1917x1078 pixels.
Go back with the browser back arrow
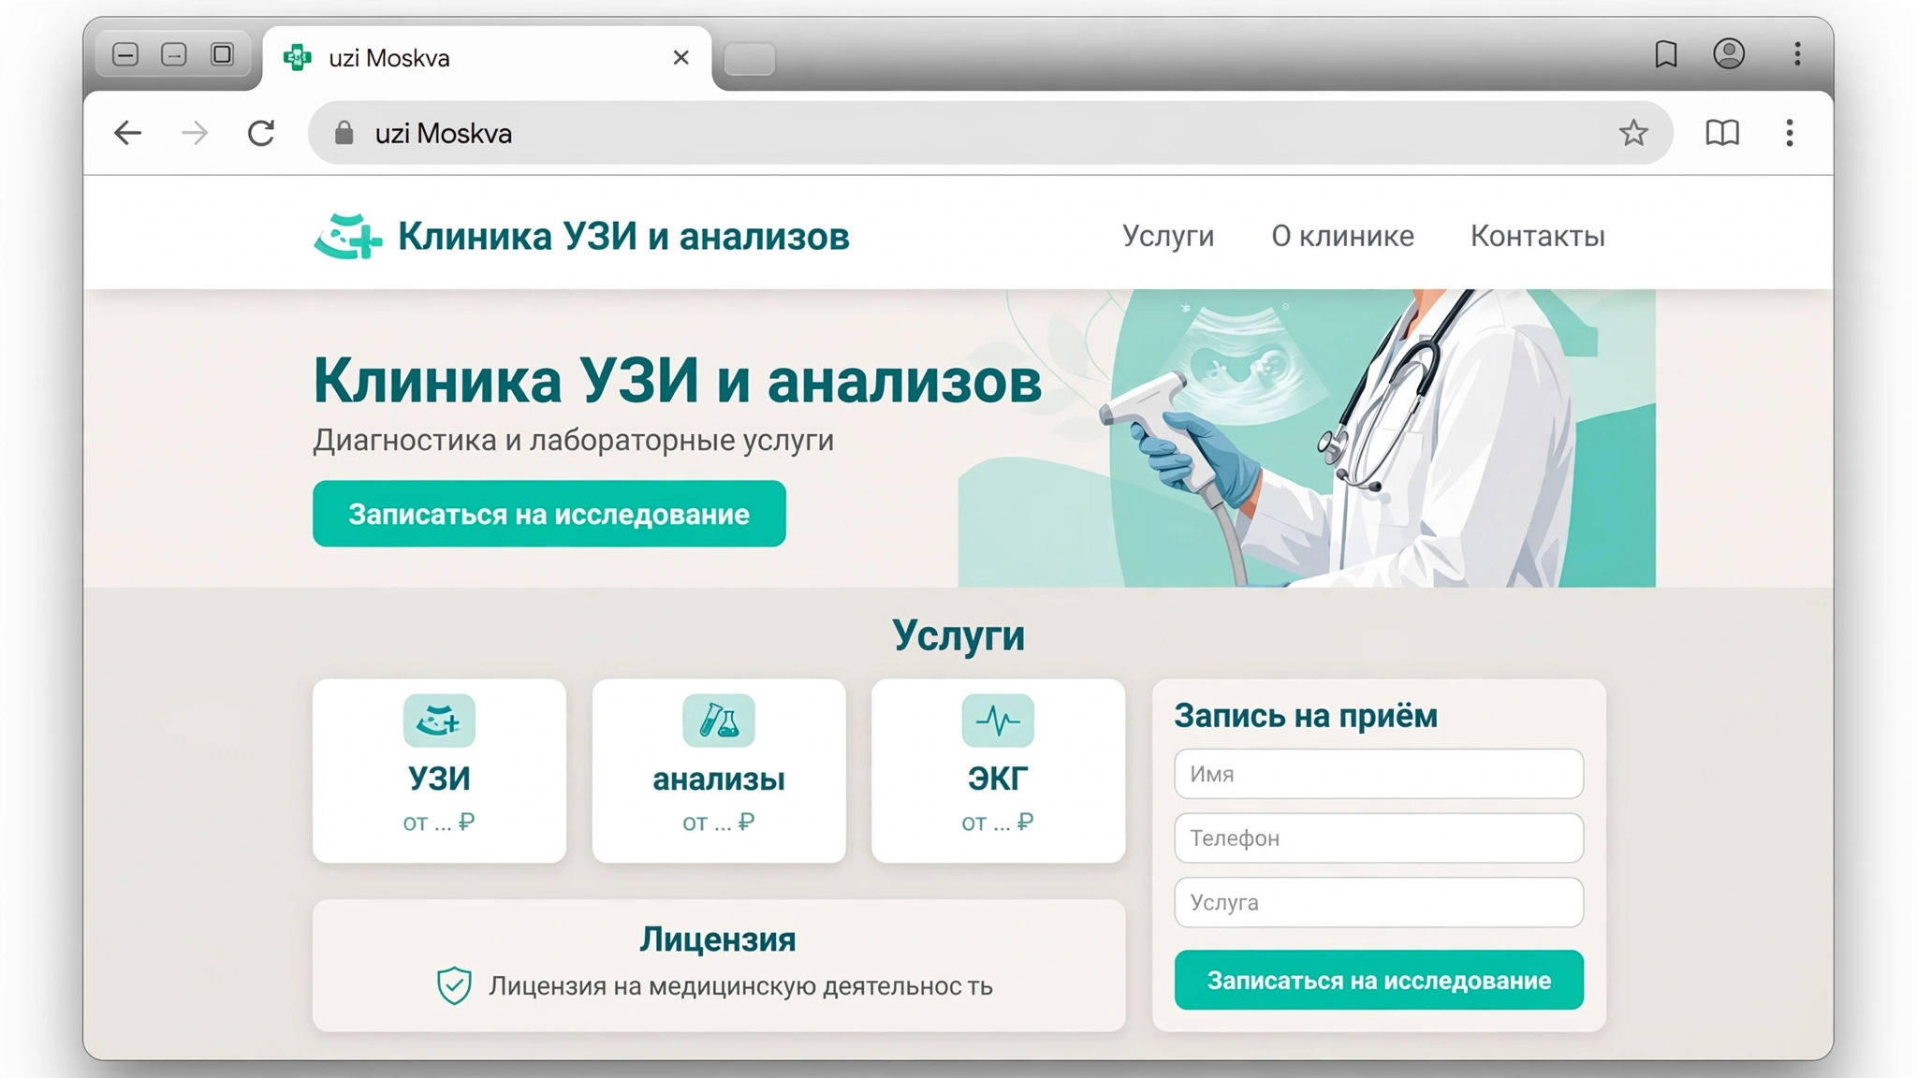pyautogui.click(x=127, y=133)
